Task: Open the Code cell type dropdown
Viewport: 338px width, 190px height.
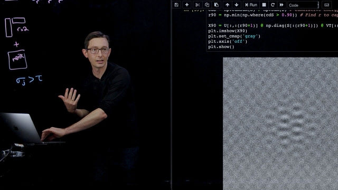Action: (303, 5)
